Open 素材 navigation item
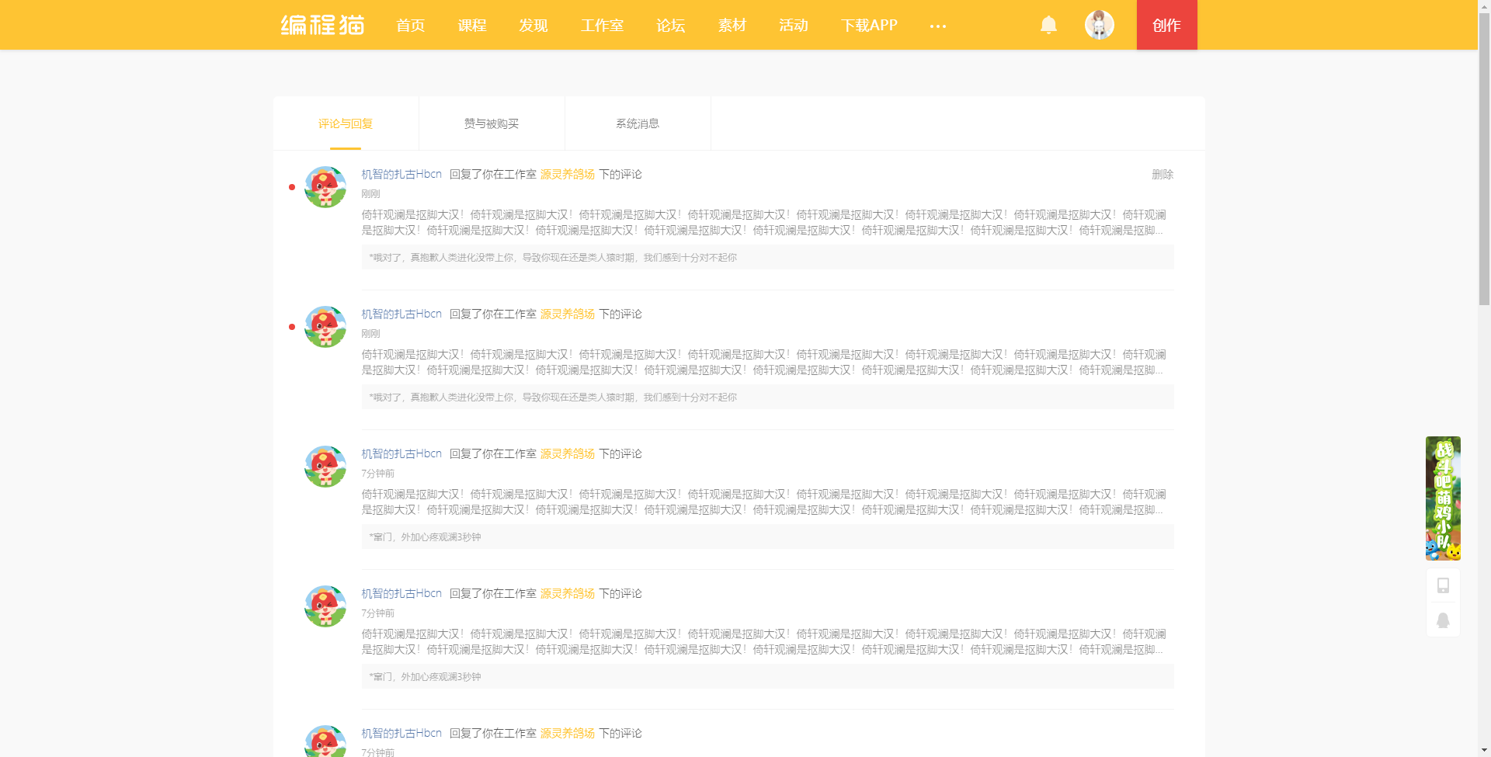 coord(732,26)
